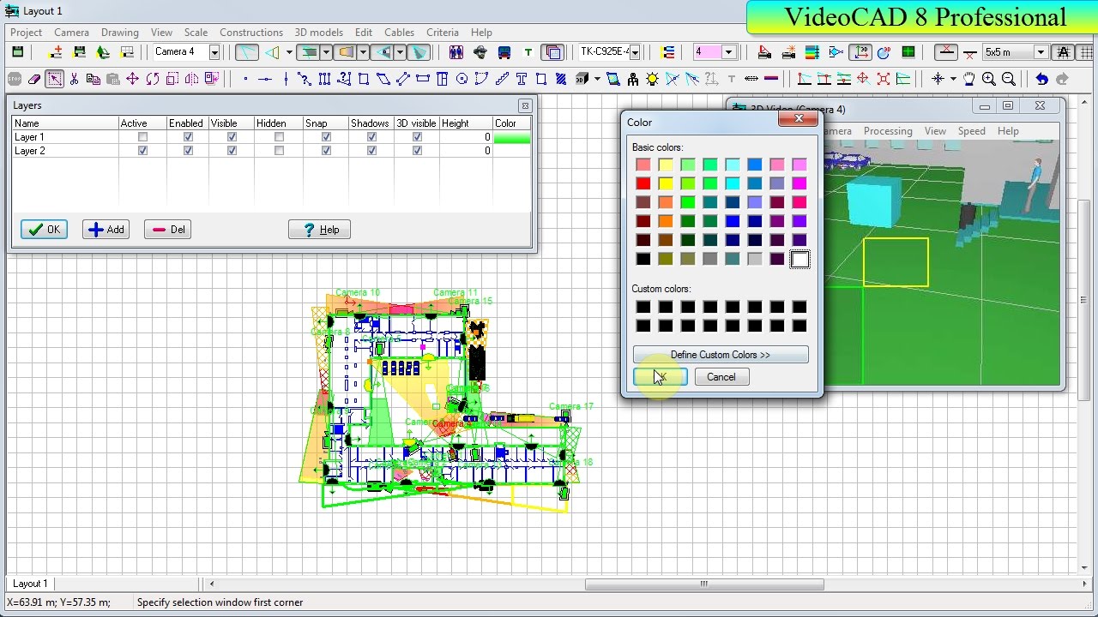The height and width of the screenshot is (617, 1098).
Task: Click Cancel in the Color dialog
Action: 721,377
